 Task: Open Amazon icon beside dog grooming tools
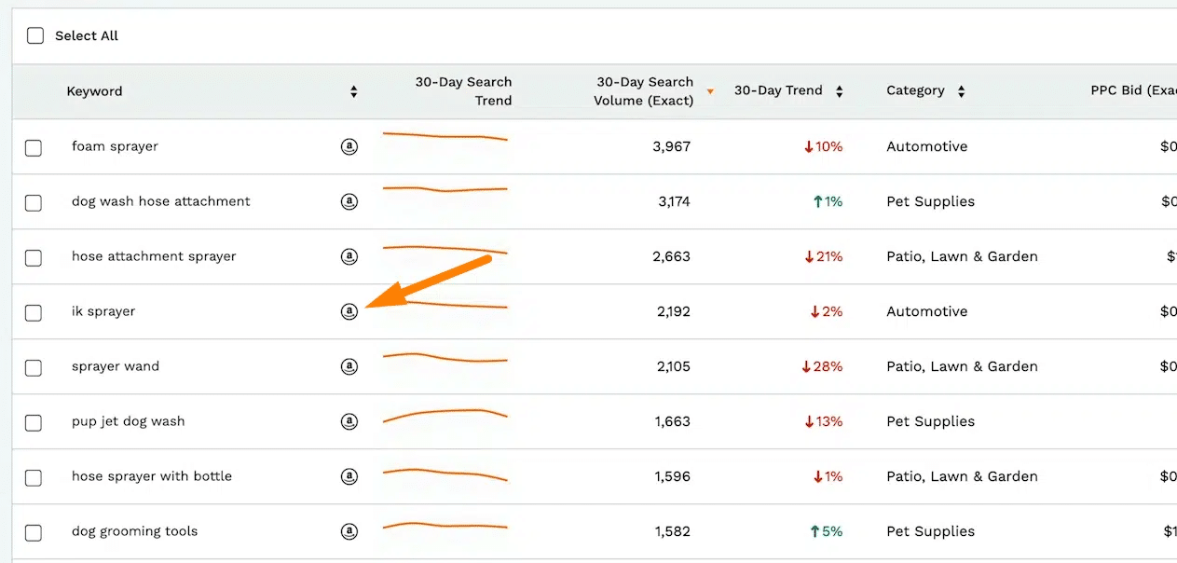point(349,531)
